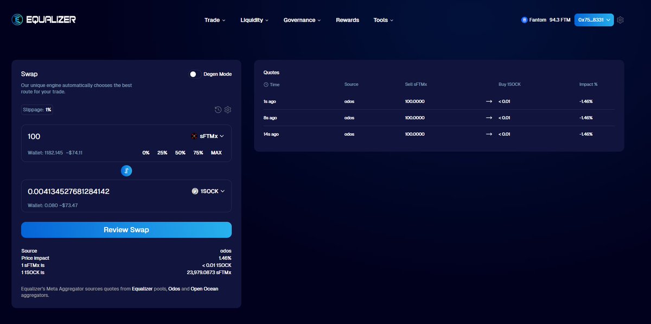Open swap settings gear beside slippage
Screen dimensions: 651x324
click(228, 110)
